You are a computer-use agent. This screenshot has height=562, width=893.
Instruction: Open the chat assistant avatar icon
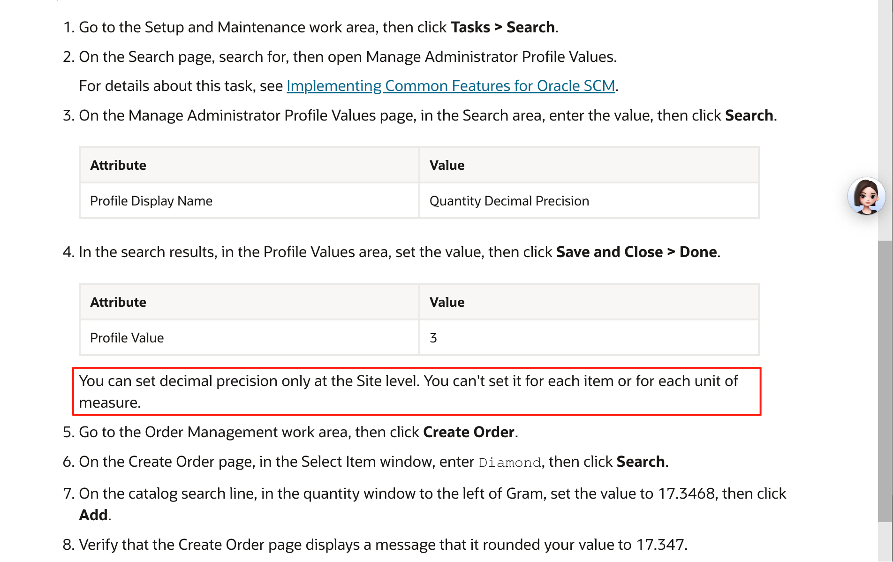[866, 196]
